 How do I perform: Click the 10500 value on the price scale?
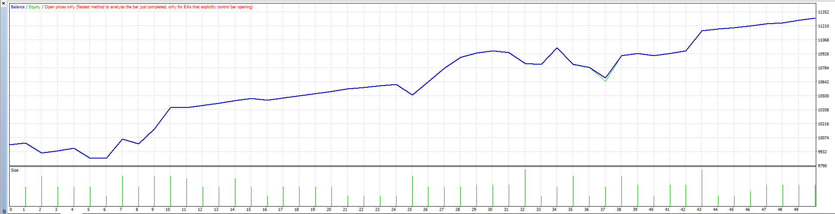823,96
